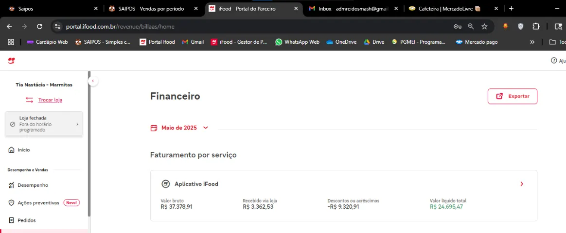The image size is (566, 233).
Task: Open the apps grid in the bookmarks bar
Action: [x=11, y=42]
